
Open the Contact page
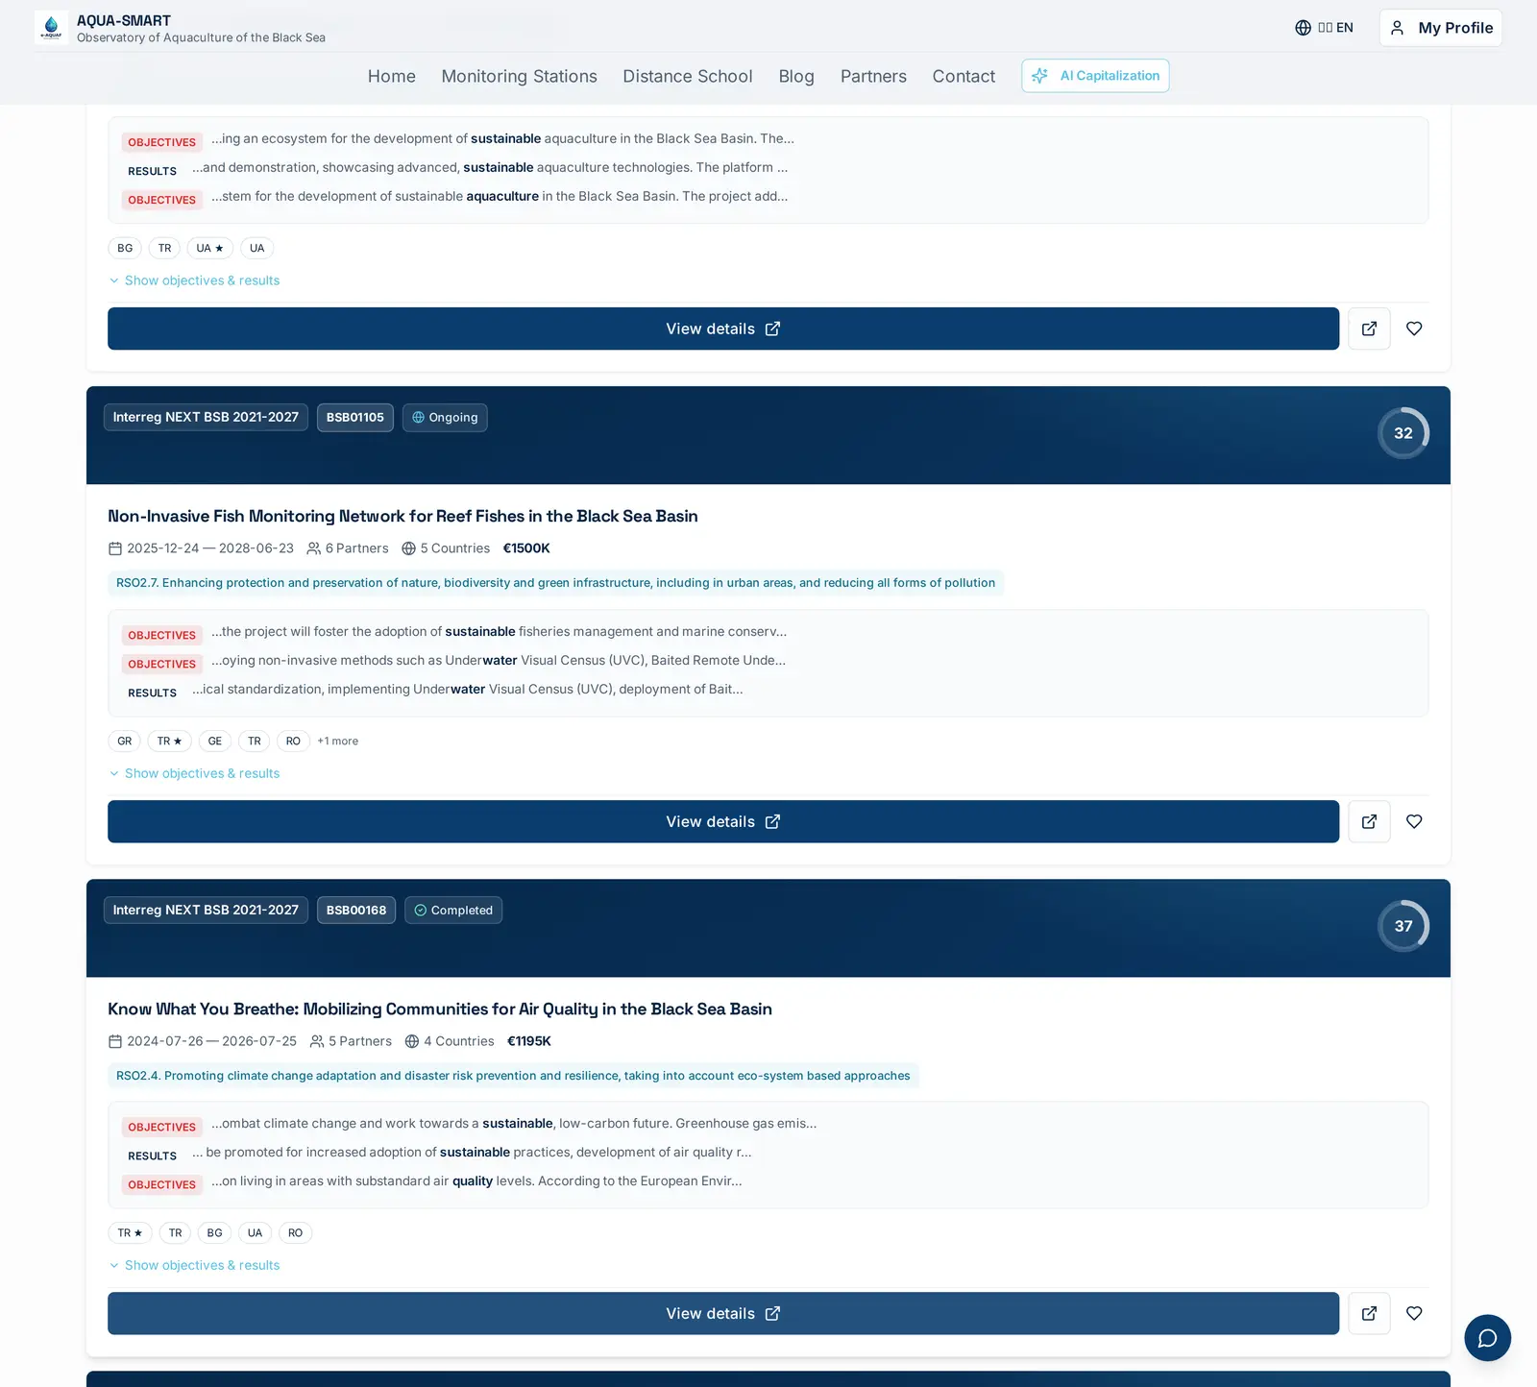coord(964,76)
